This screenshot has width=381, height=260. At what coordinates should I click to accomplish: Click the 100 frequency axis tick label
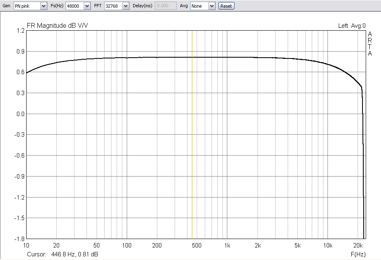[127, 246]
